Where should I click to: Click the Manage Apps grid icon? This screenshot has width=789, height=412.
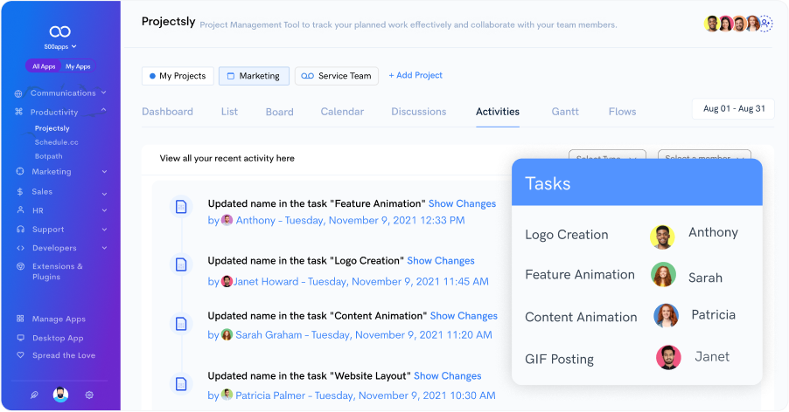20,319
